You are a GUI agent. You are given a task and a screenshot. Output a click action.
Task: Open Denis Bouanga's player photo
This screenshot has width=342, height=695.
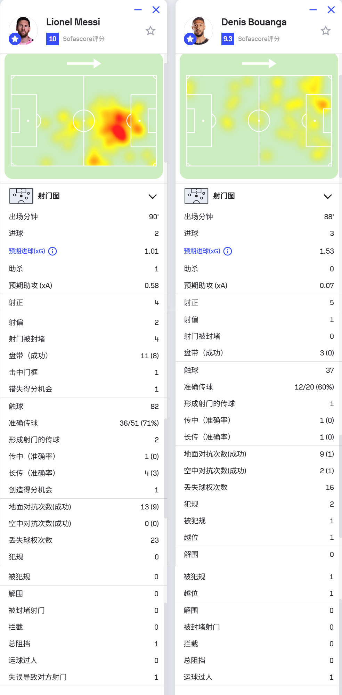click(198, 31)
